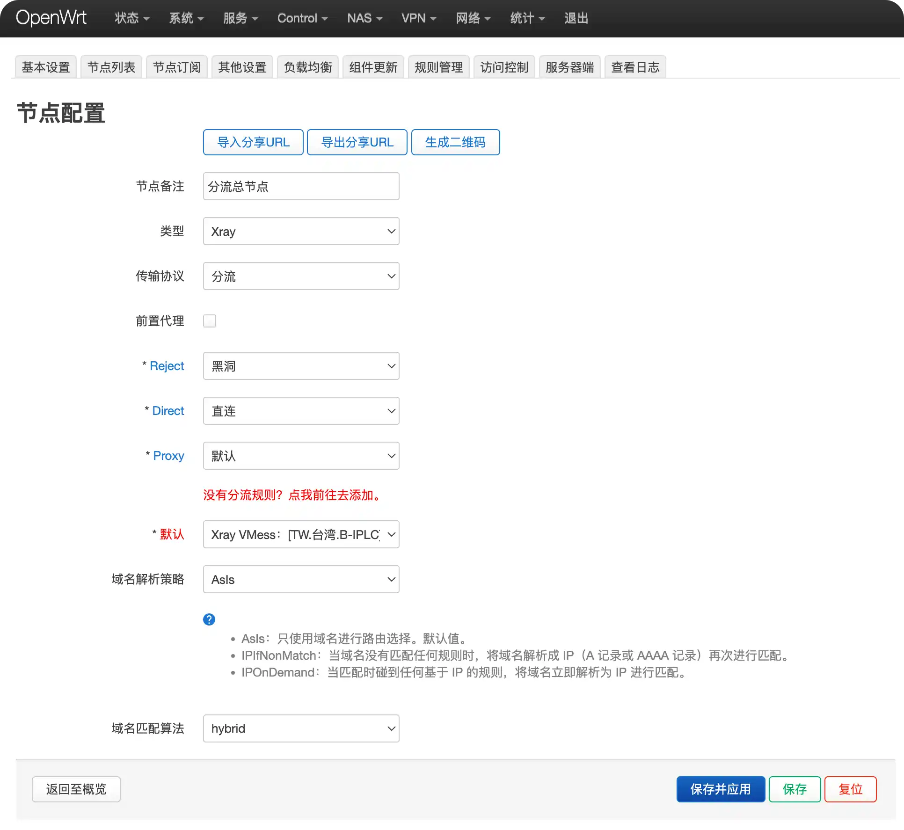Click the blue question mark help icon
904x830 pixels.
(x=209, y=619)
